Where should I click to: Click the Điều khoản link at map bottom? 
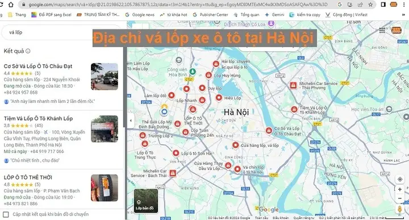(281, 218)
